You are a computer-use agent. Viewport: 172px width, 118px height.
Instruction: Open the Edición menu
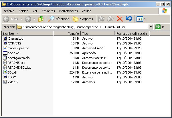click(x=23, y=11)
